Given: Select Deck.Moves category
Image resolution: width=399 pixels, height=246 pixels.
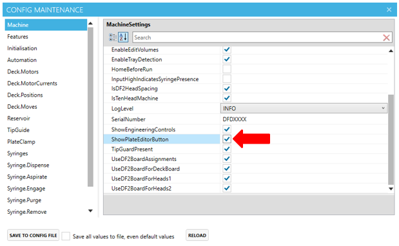Looking at the screenshot, I should point(22,107).
